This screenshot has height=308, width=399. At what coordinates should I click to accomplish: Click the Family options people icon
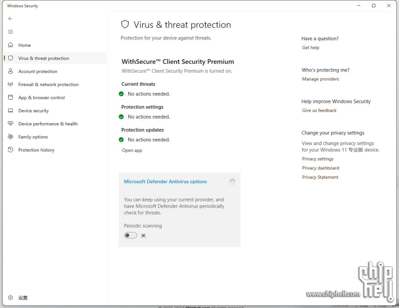tap(11, 137)
